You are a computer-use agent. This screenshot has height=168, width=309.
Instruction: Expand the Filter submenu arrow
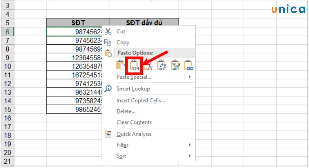189,145
